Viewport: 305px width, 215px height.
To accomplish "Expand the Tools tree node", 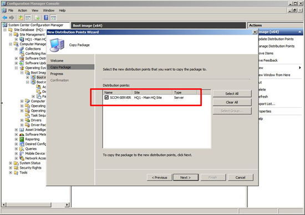I will tap(11, 172).
